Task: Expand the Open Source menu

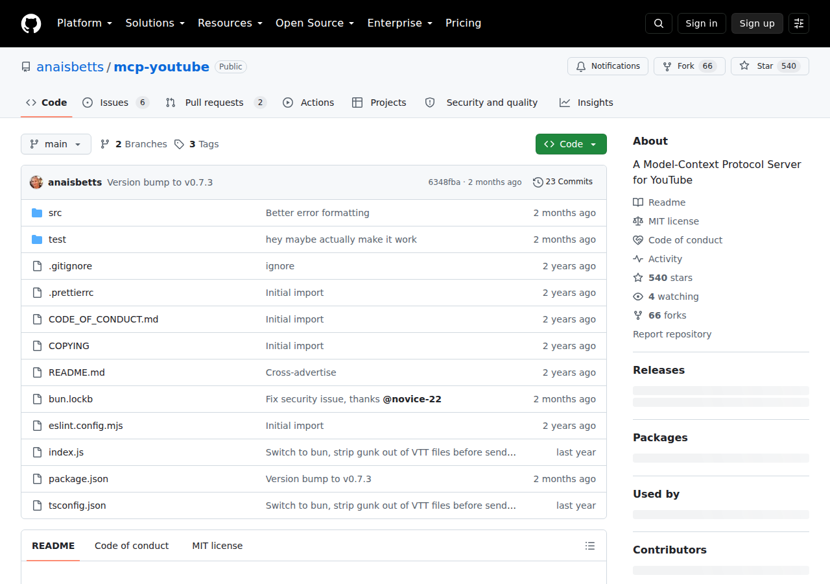Action: click(x=314, y=23)
